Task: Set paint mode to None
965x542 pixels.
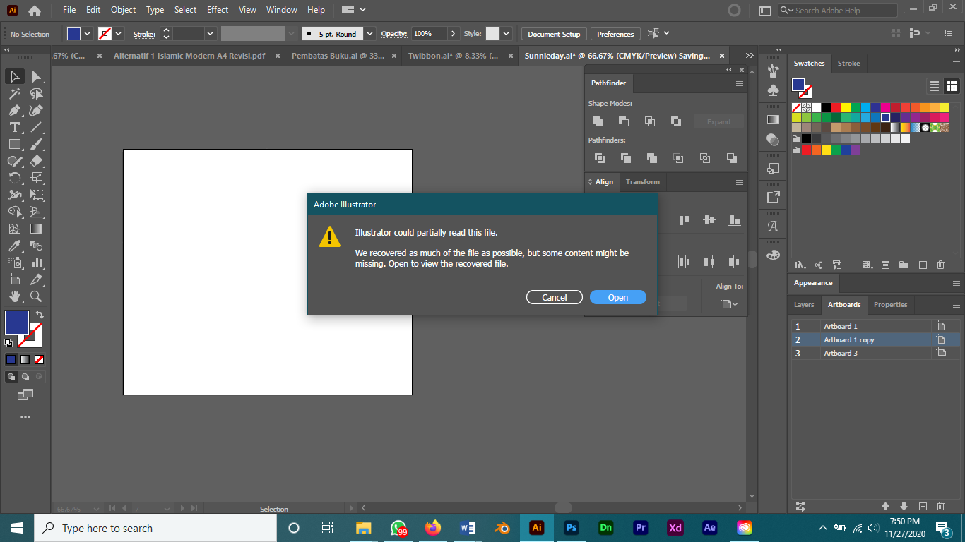Action: coord(40,359)
